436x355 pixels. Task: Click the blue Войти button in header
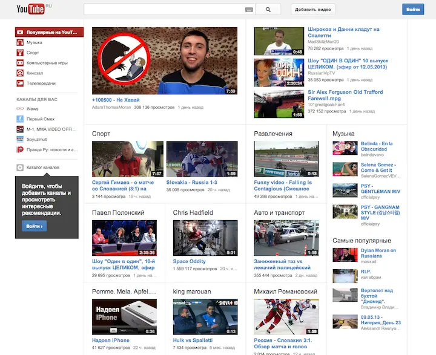point(413,10)
